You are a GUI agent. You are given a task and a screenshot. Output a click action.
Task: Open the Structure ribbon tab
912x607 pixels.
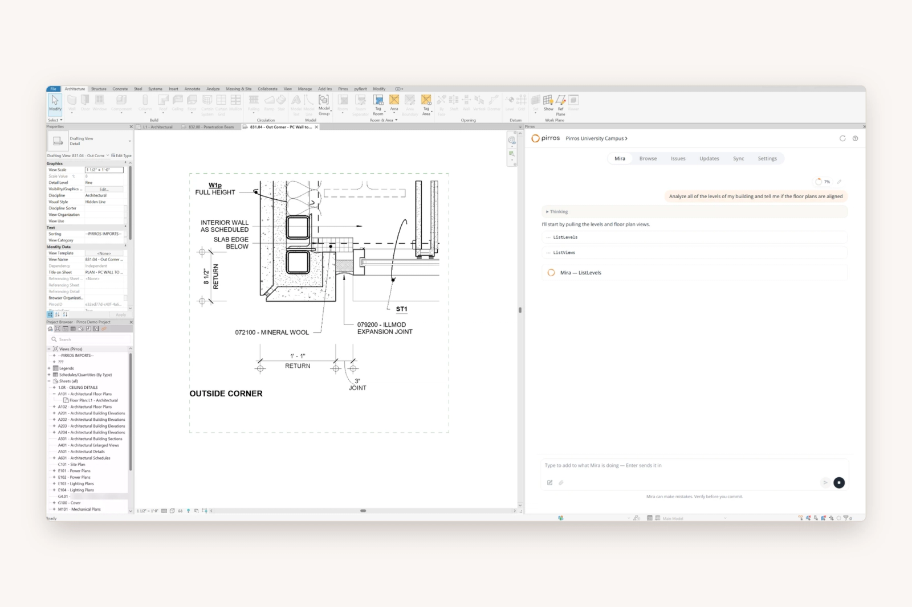pyautogui.click(x=99, y=89)
